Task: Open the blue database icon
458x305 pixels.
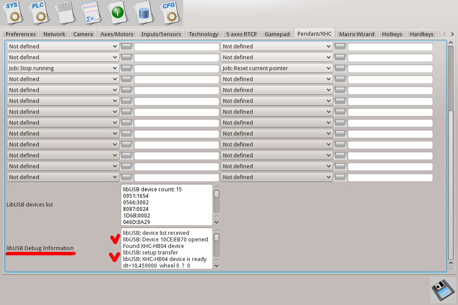Action: pyautogui.click(x=144, y=12)
